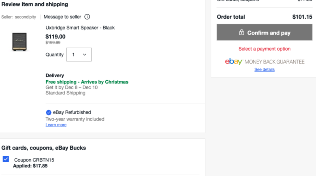Click the Gift cards, coupons, eBay Bucks heading
The width and height of the screenshot is (316, 176).
(x=43, y=148)
